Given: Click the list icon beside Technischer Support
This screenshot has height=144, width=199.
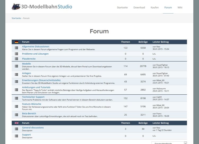Looking at the screenshot, I should 16,98.
